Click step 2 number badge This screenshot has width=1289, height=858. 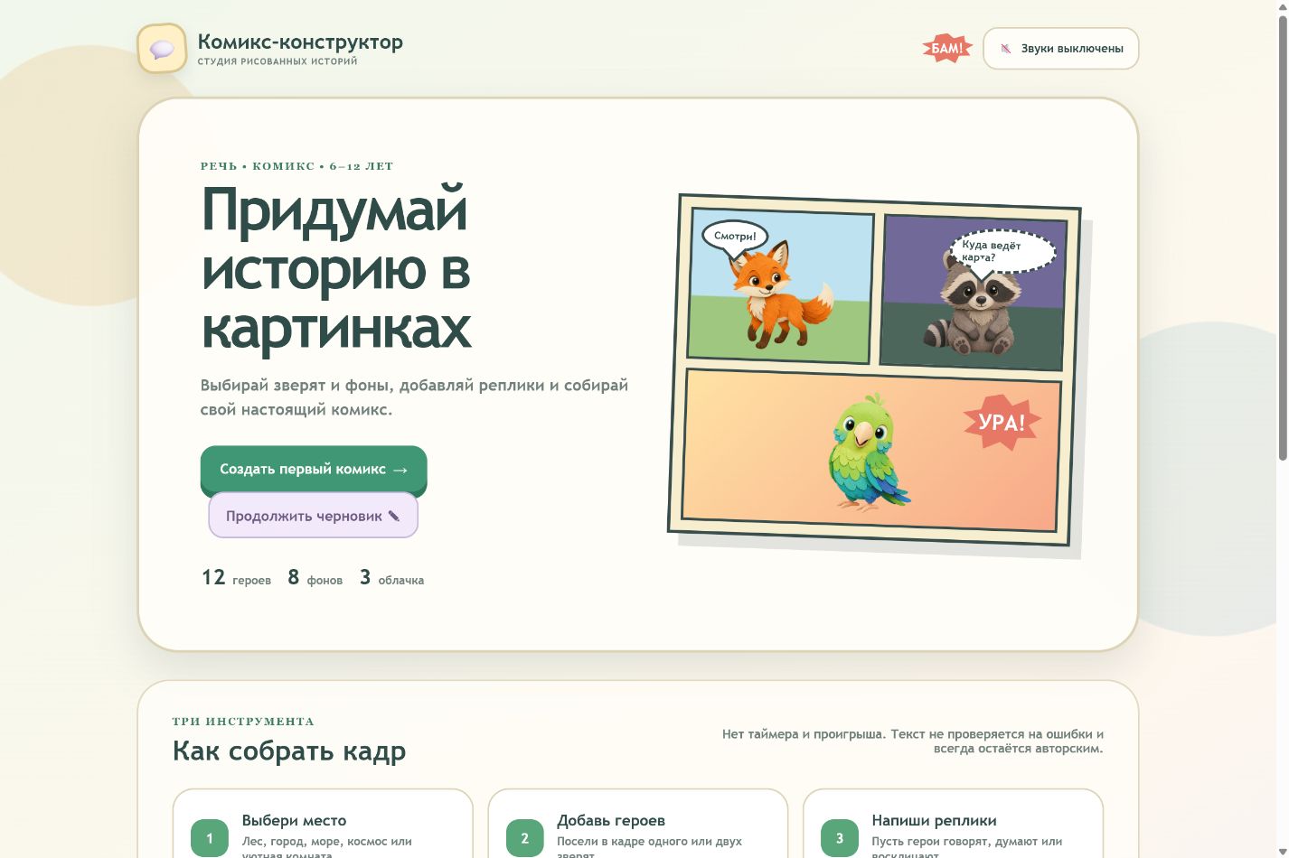point(524,838)
